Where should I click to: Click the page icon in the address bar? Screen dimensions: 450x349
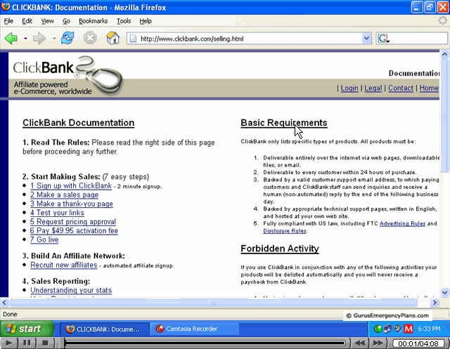(133, 39)
